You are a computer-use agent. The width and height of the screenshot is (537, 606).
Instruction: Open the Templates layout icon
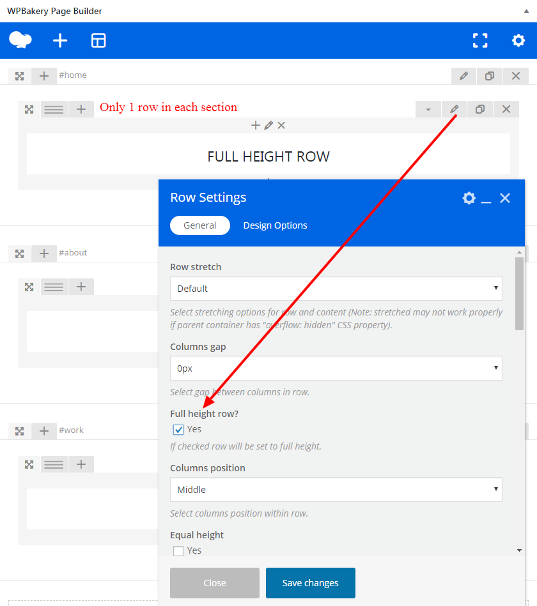click(98, 41)
